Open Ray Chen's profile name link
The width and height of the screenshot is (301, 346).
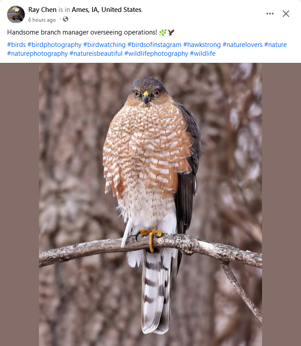(x=42, y=10)
